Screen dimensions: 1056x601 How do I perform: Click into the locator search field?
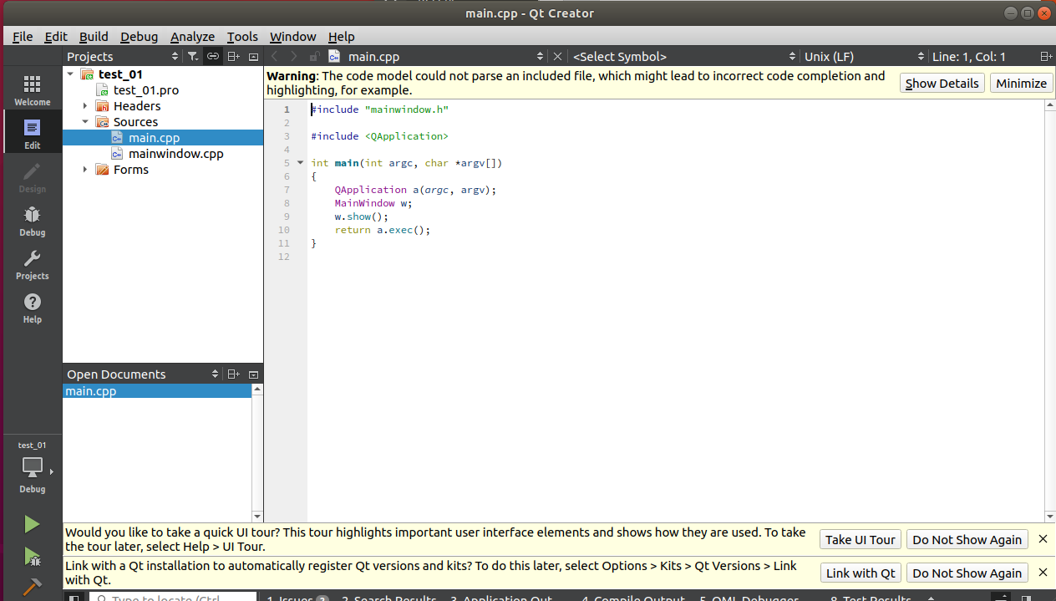172,597
